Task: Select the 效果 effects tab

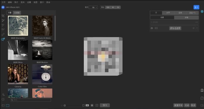Action: click(162, 18)
